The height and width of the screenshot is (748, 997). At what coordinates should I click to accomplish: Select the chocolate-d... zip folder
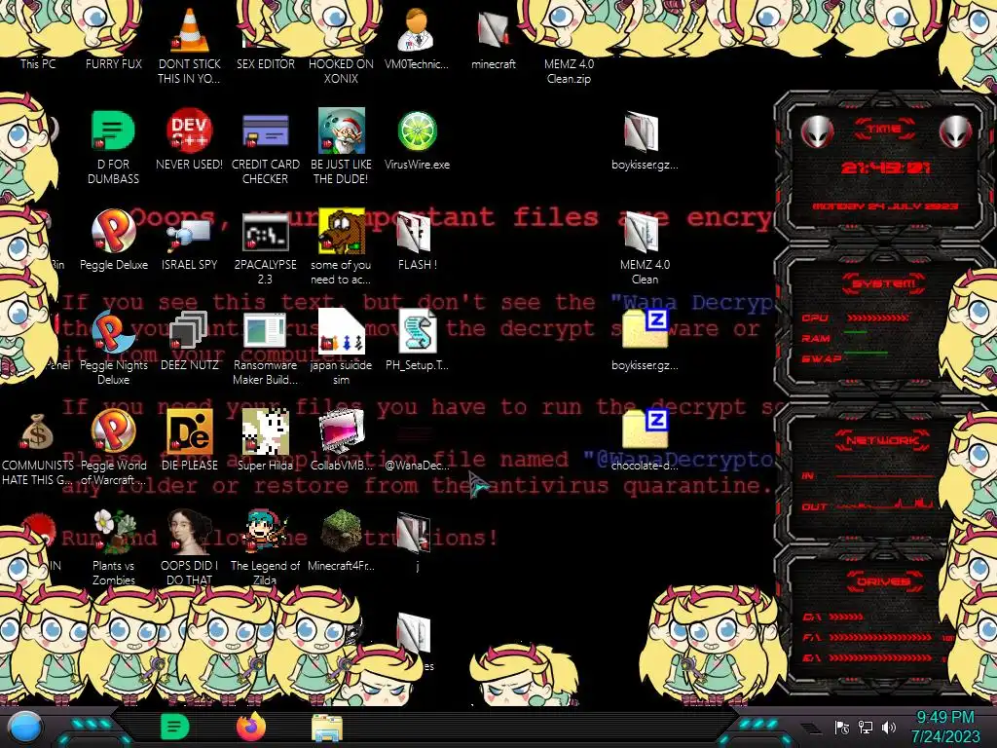(645, 440)
